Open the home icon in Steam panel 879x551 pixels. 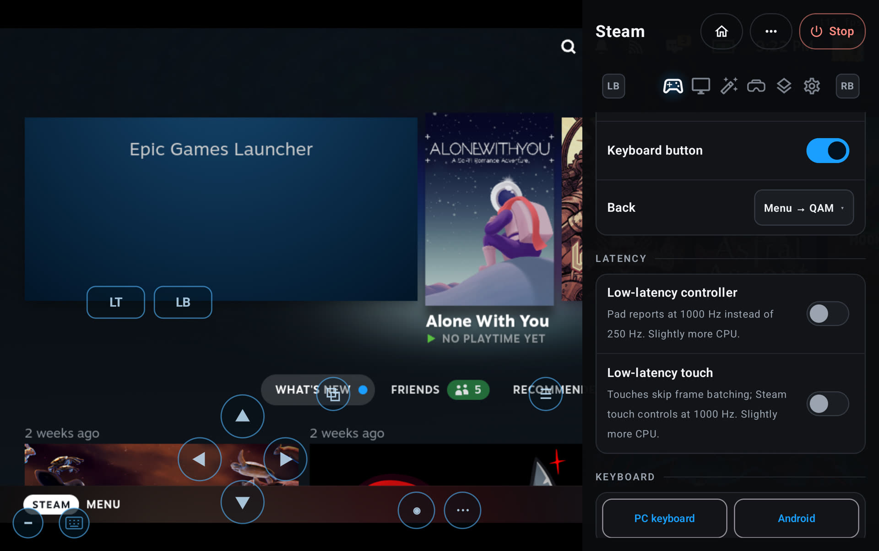[721, 31]
